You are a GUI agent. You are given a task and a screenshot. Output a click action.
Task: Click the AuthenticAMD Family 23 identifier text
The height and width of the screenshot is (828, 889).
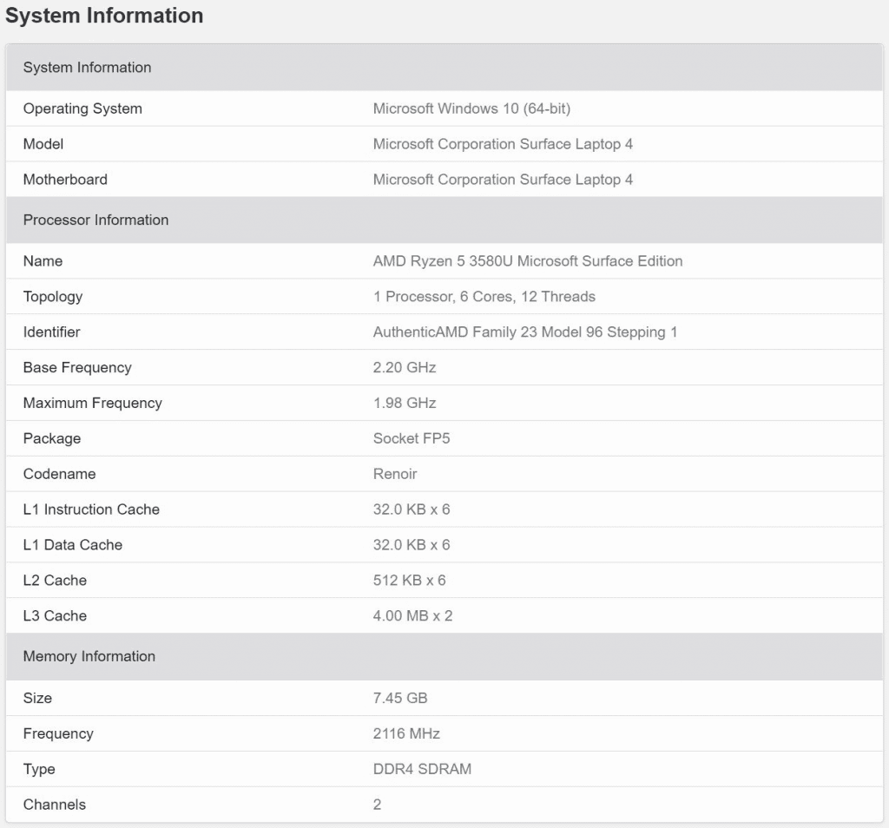pyautogui.click(x=524, y=332)
